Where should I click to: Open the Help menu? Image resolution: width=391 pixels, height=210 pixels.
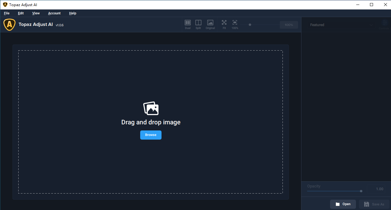(73, 13)
